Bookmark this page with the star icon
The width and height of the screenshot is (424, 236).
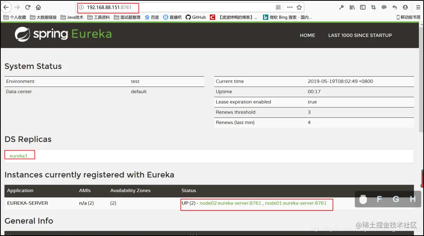tap(299, 7)
